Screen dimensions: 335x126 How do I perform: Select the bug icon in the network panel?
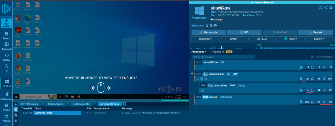point(16,121)
